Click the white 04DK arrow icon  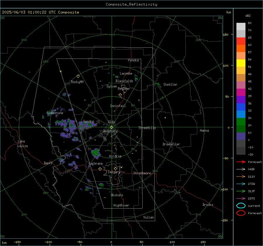(241, 169)
